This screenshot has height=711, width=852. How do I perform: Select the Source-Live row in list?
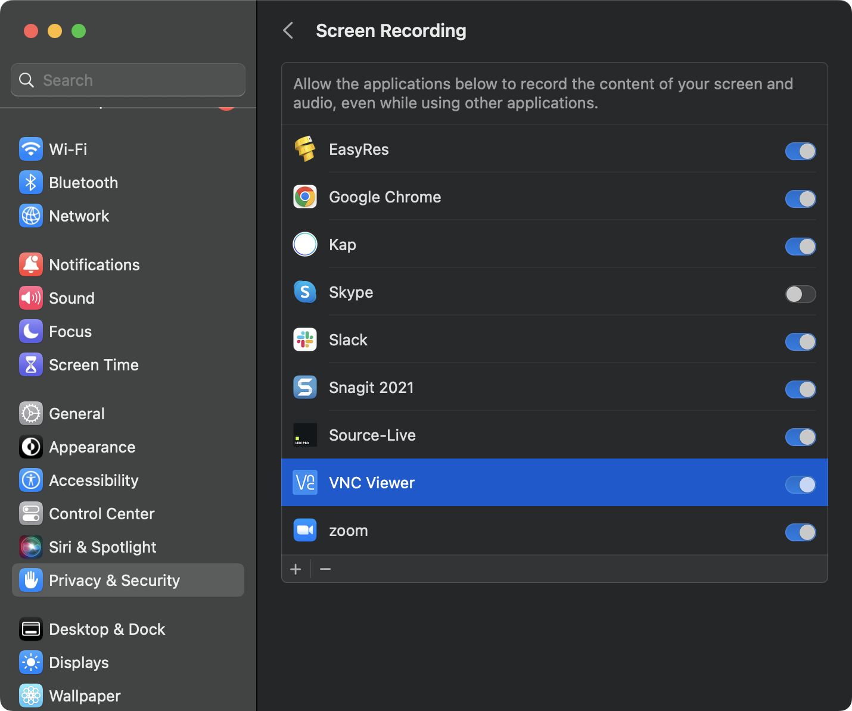click(536, 435)
